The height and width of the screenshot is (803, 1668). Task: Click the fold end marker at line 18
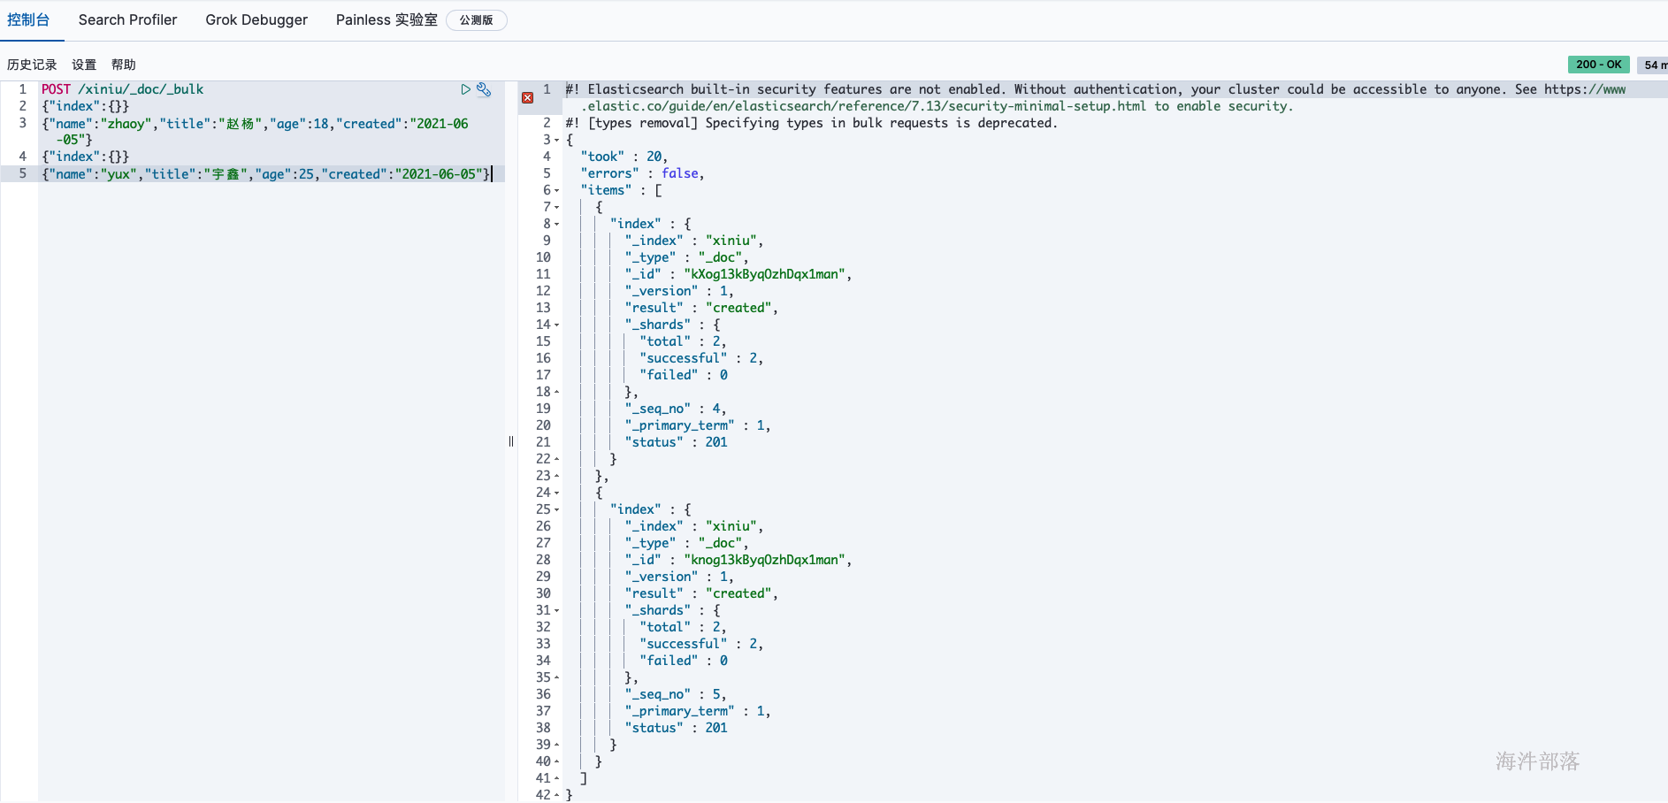[557, 392]
